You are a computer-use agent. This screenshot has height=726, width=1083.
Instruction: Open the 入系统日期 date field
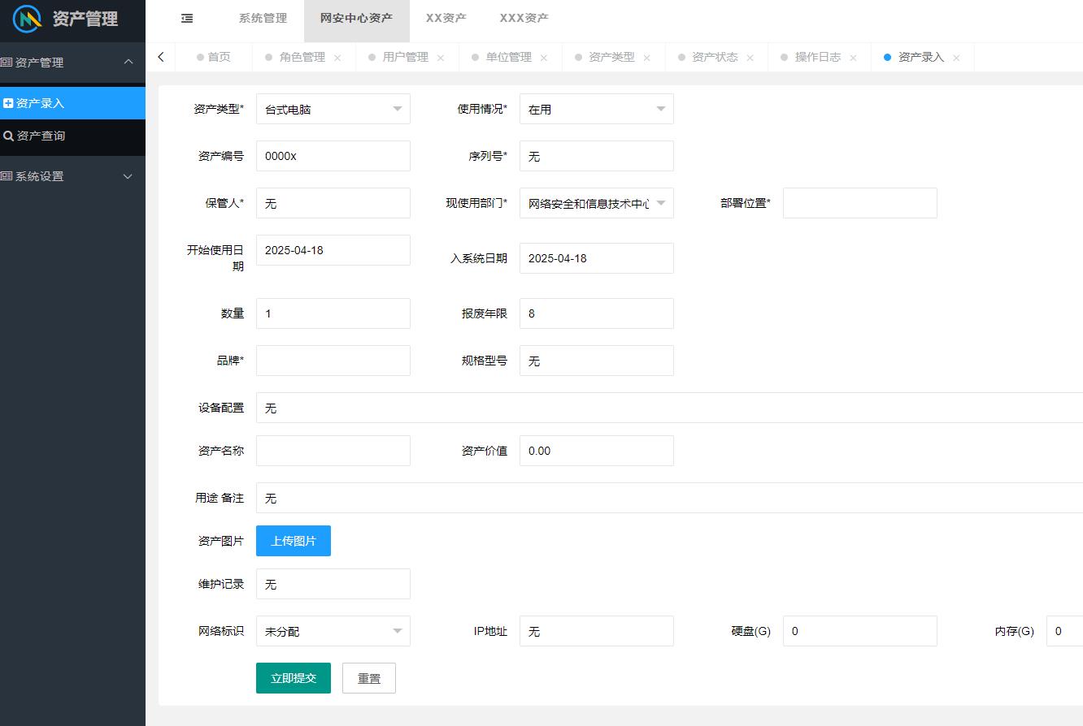[597, 258]
